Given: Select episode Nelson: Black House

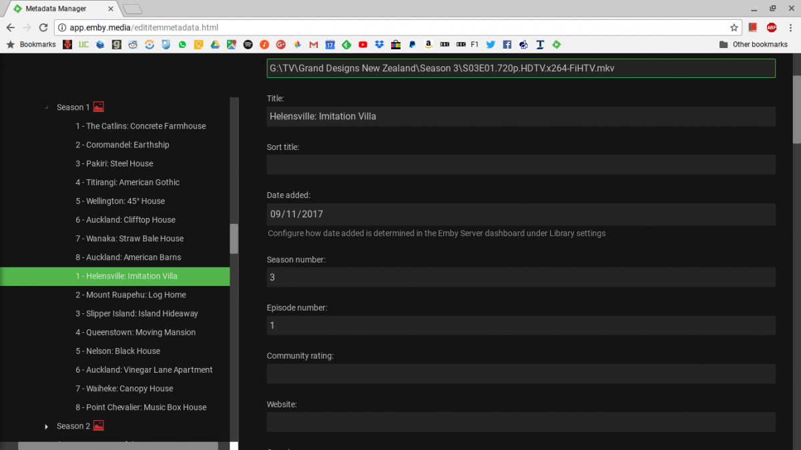Looking at the screenshot, I should [118, 351].
